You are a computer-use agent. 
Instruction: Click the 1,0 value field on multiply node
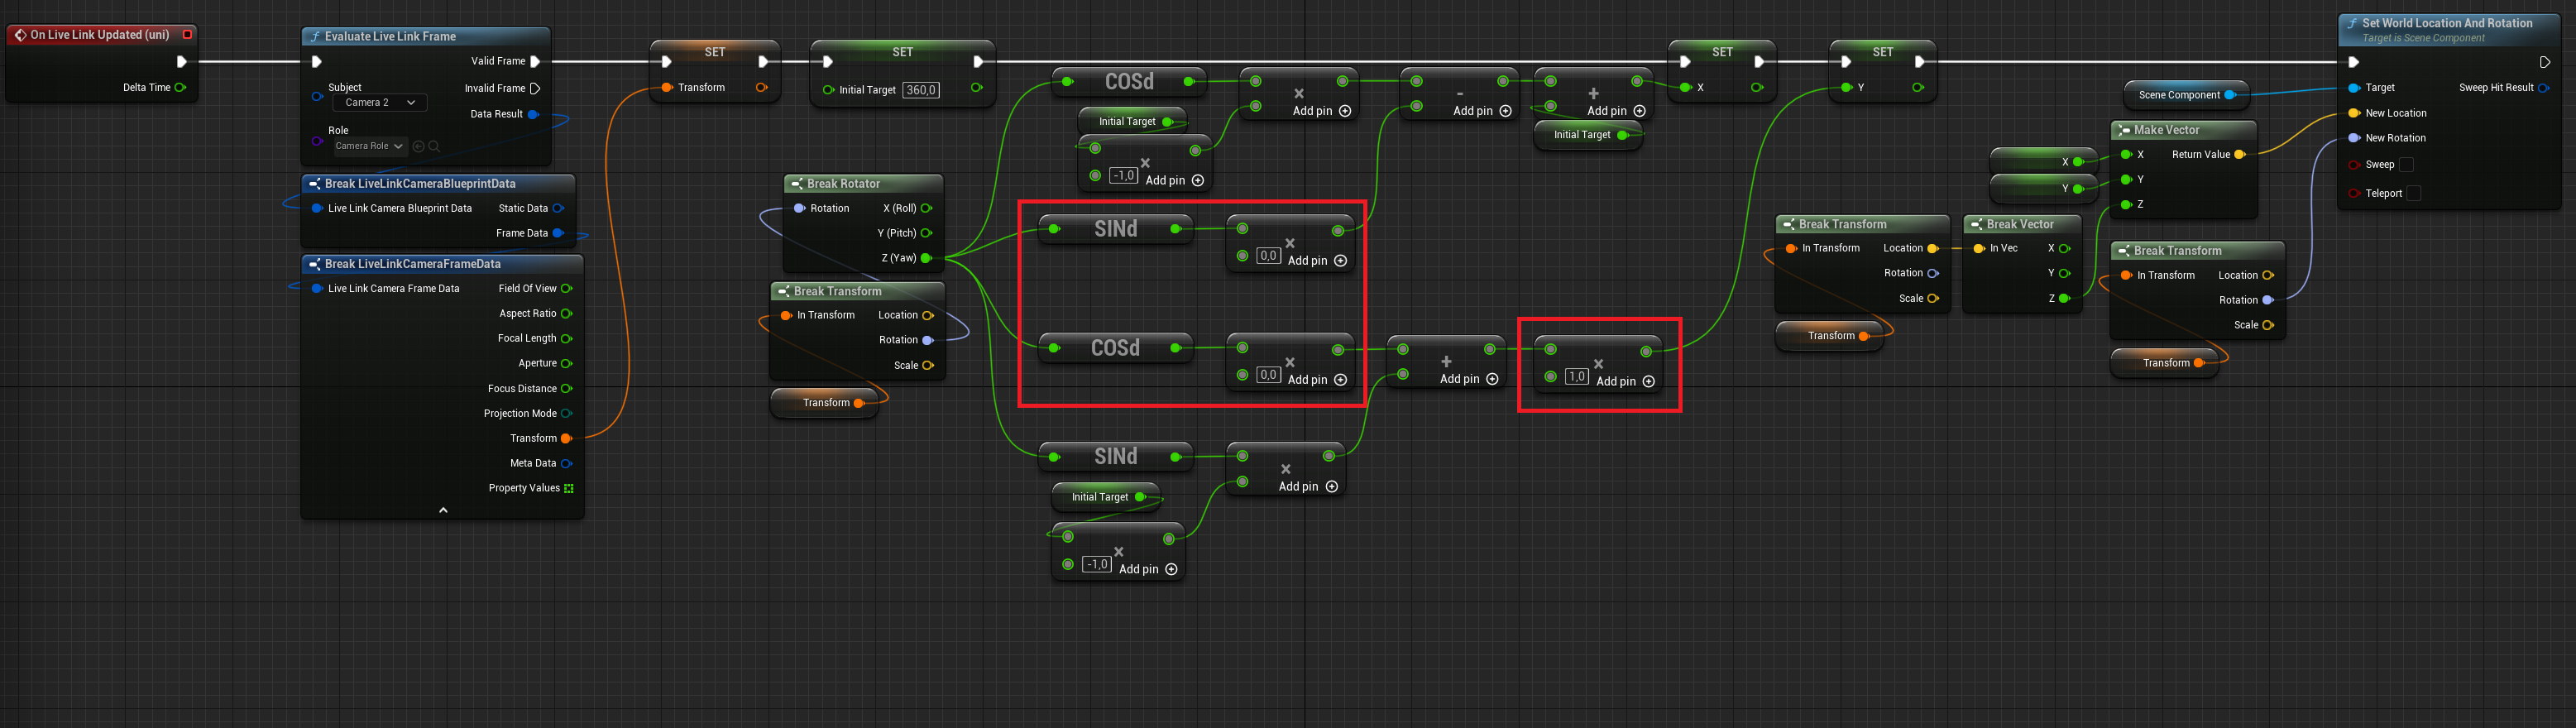coord(1577,377)
